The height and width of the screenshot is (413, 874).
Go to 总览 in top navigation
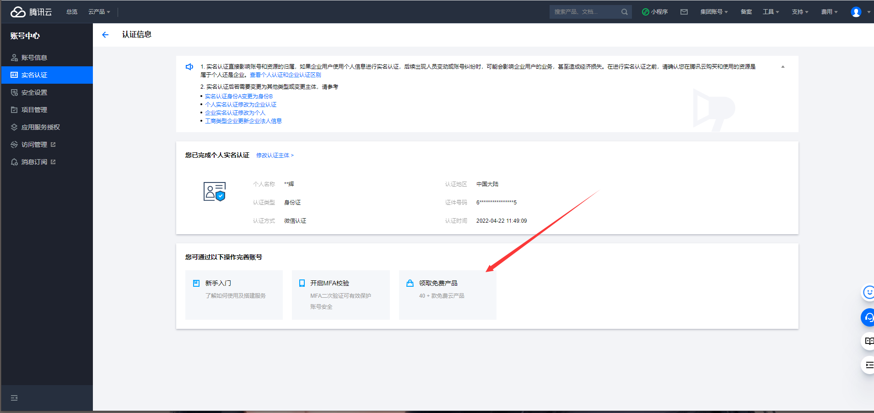(x=72, y=12)
